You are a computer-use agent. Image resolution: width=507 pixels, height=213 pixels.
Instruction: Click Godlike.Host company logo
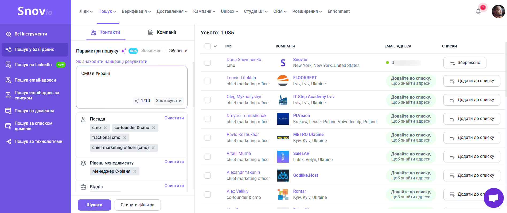[283, 175]
